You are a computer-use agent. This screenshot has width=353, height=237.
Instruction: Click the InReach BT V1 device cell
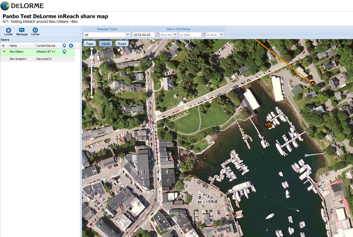pyautogui.click(x=48, y=52)
